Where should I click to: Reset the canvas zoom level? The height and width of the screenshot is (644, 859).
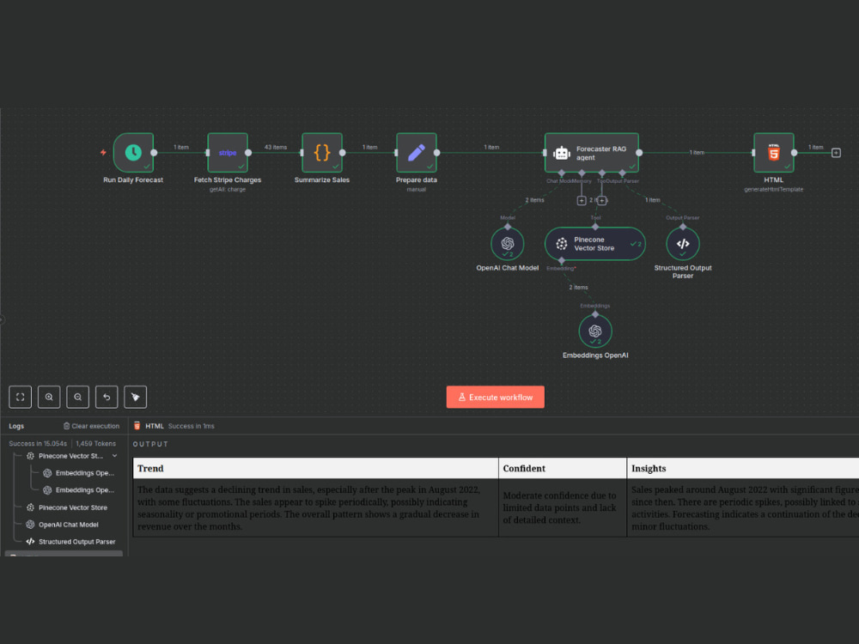click(107, 397)
